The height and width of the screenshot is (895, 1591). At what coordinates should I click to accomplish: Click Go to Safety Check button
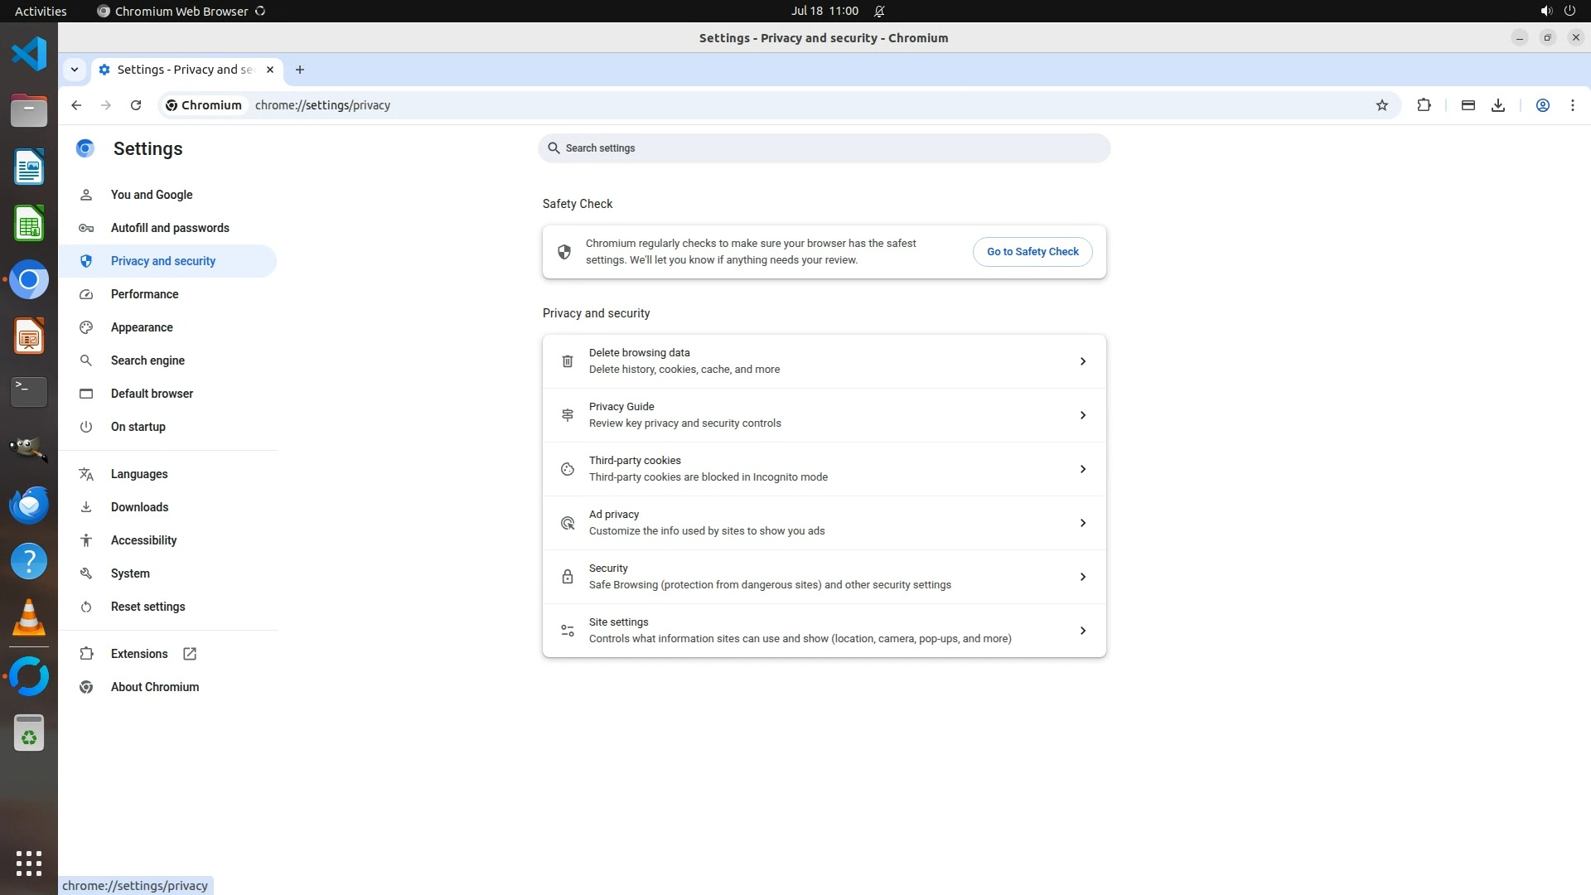[x=1032, y=252]
